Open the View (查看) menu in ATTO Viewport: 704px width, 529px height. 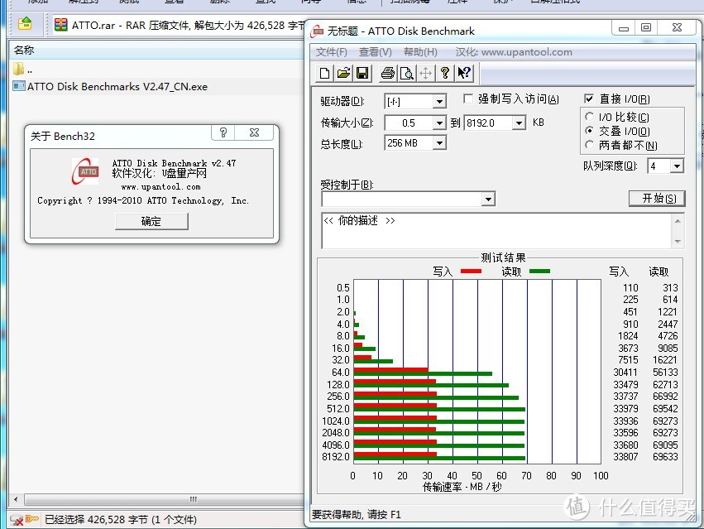pos(375,51)
